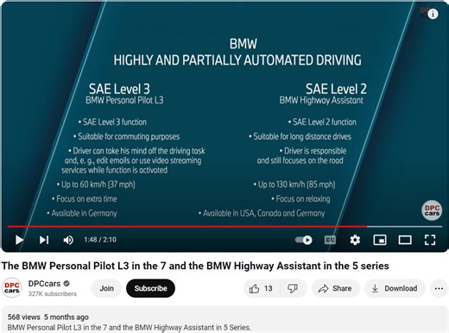Screen dimensions: 449x333
Task: Click the DPC cars watermark in the video
Action: tap(432, 210)
